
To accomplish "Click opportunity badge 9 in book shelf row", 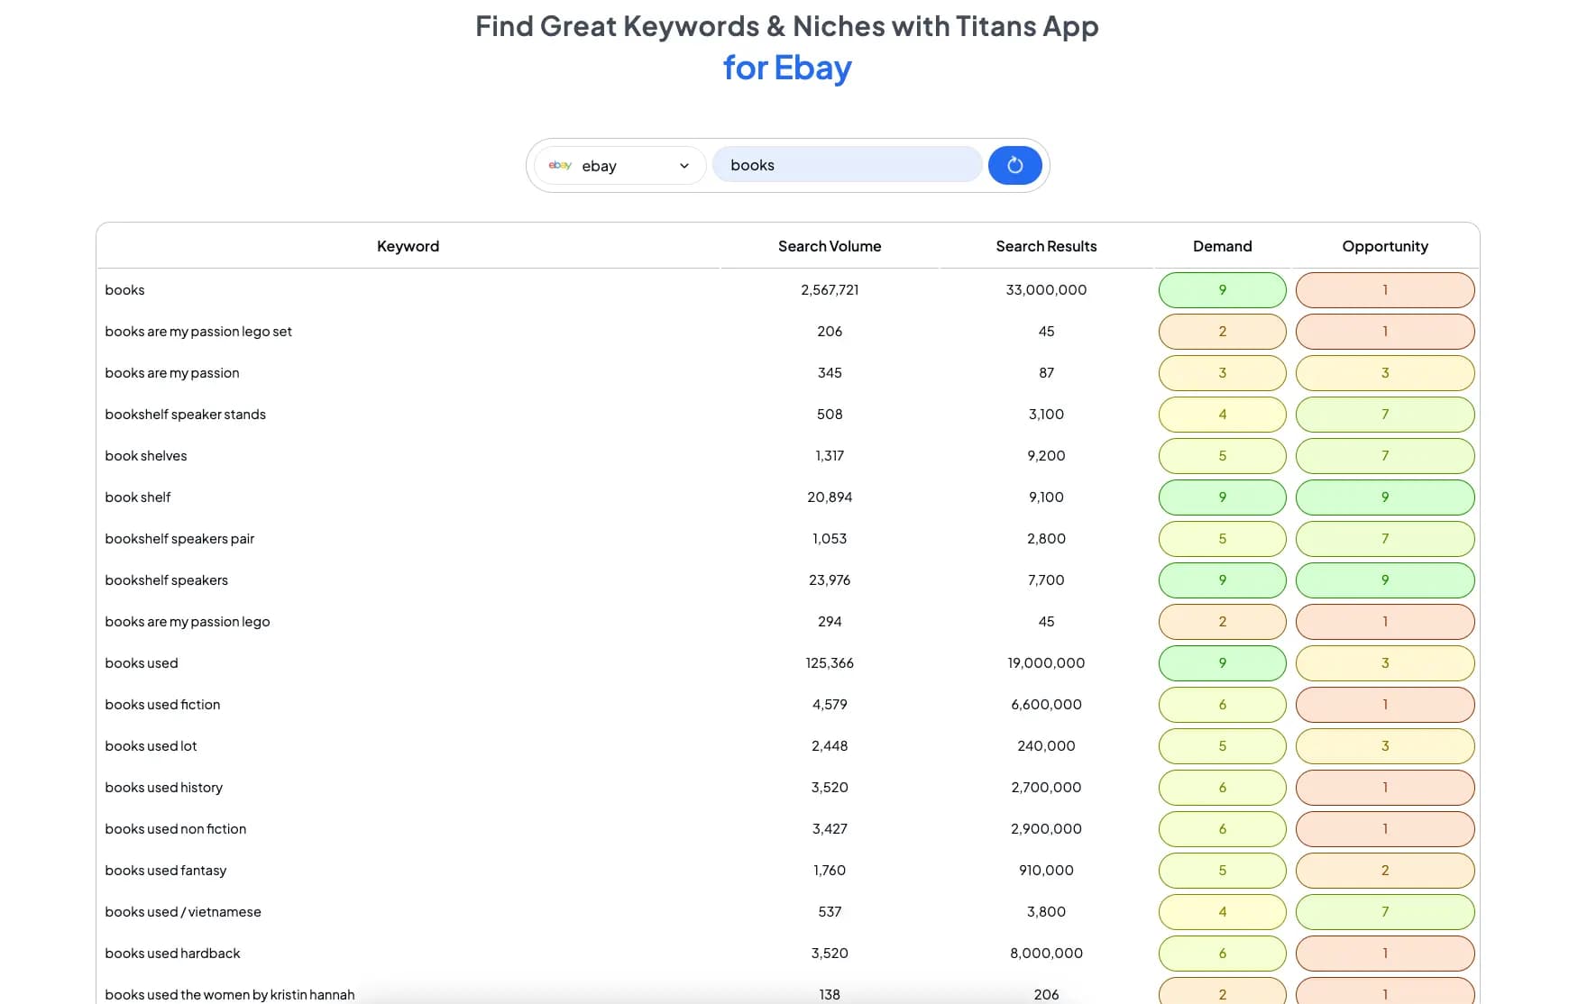I will point(1385,497).
